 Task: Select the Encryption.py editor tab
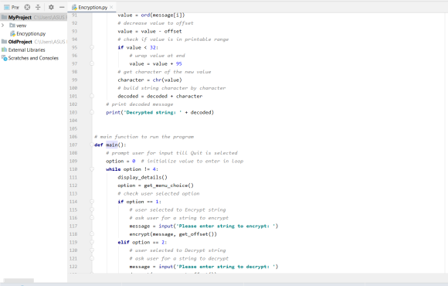click(x=90, y=7)
